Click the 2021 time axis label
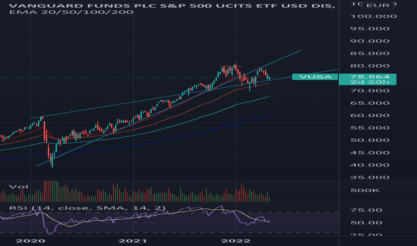 click(132, 241)
